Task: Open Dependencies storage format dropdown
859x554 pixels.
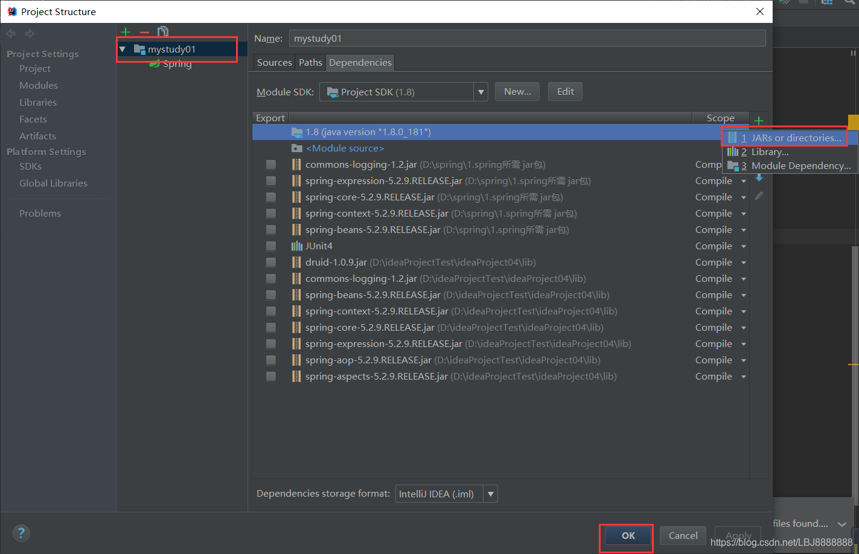Action: 491,494
